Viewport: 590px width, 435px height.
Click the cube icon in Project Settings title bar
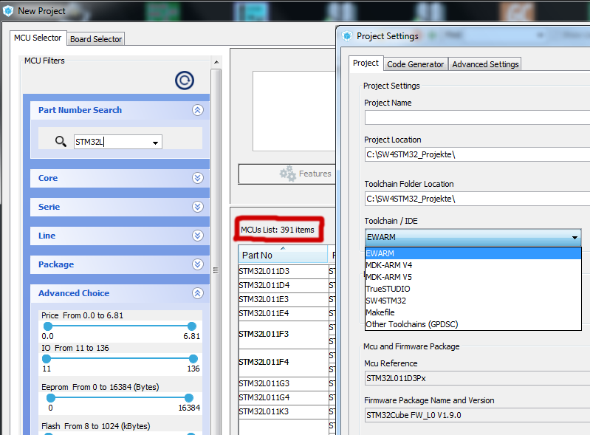tap(347, 36)
